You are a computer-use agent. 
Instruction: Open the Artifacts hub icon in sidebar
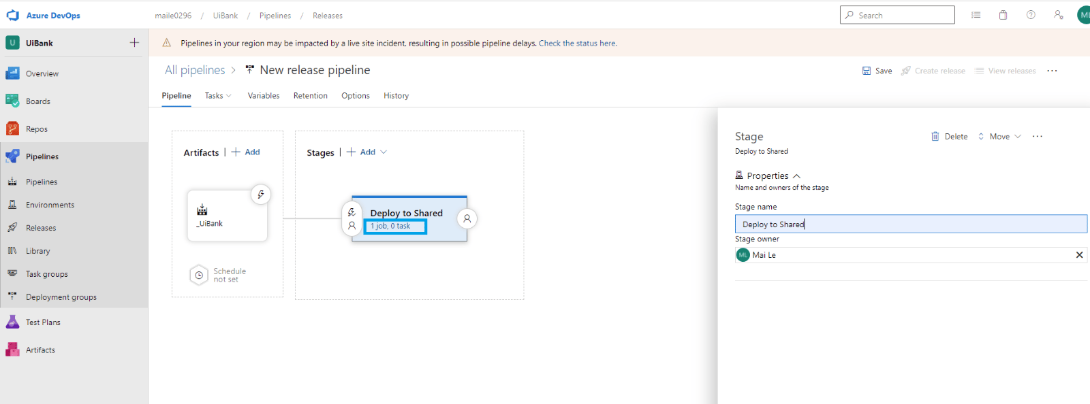12,350
